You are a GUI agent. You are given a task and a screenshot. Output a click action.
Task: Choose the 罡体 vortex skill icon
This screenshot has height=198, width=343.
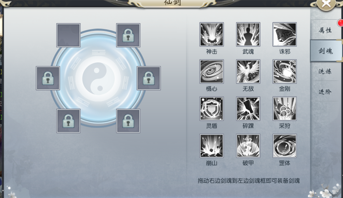point(284,146)
